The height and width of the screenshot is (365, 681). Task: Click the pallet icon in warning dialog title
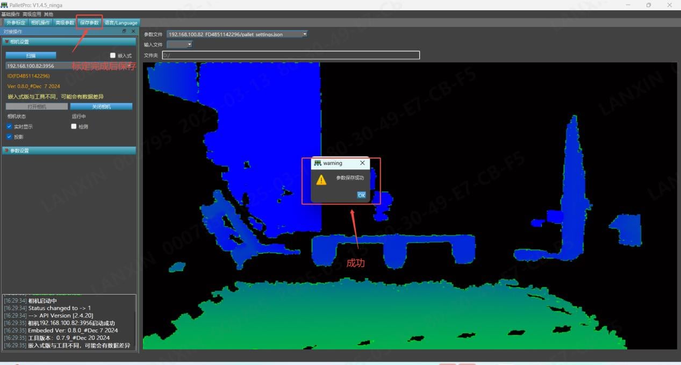(318, 163)
